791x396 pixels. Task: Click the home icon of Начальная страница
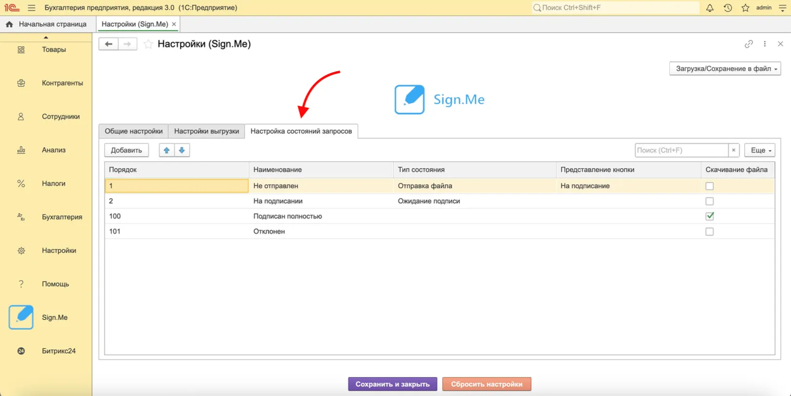pyautogui.click(x=9, y=24)
